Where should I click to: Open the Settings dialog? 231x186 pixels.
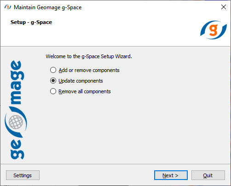coord(23,175)
